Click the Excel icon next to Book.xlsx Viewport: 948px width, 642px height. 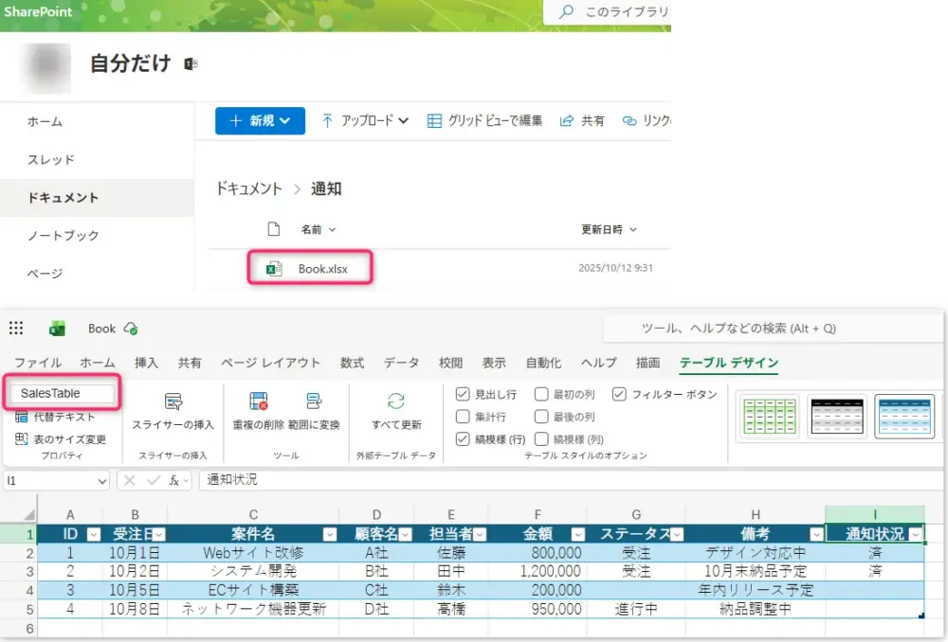click(x=274, y=269)
